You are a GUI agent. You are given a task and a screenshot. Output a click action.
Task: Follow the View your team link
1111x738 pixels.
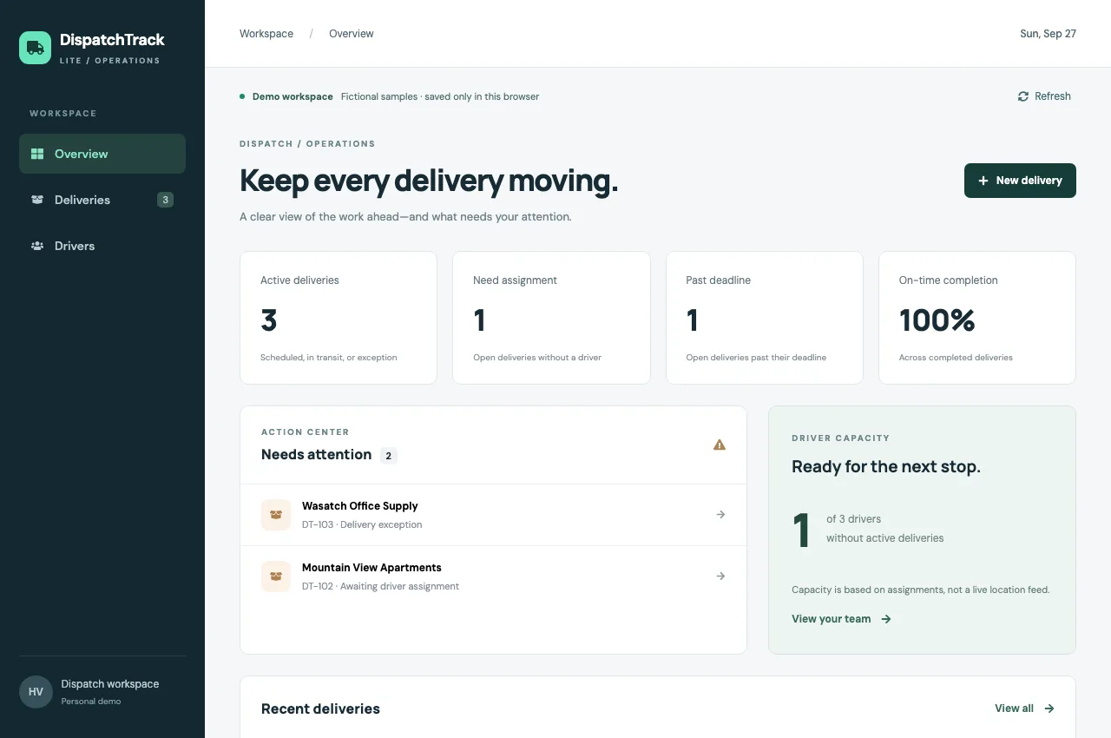point(841,619)
